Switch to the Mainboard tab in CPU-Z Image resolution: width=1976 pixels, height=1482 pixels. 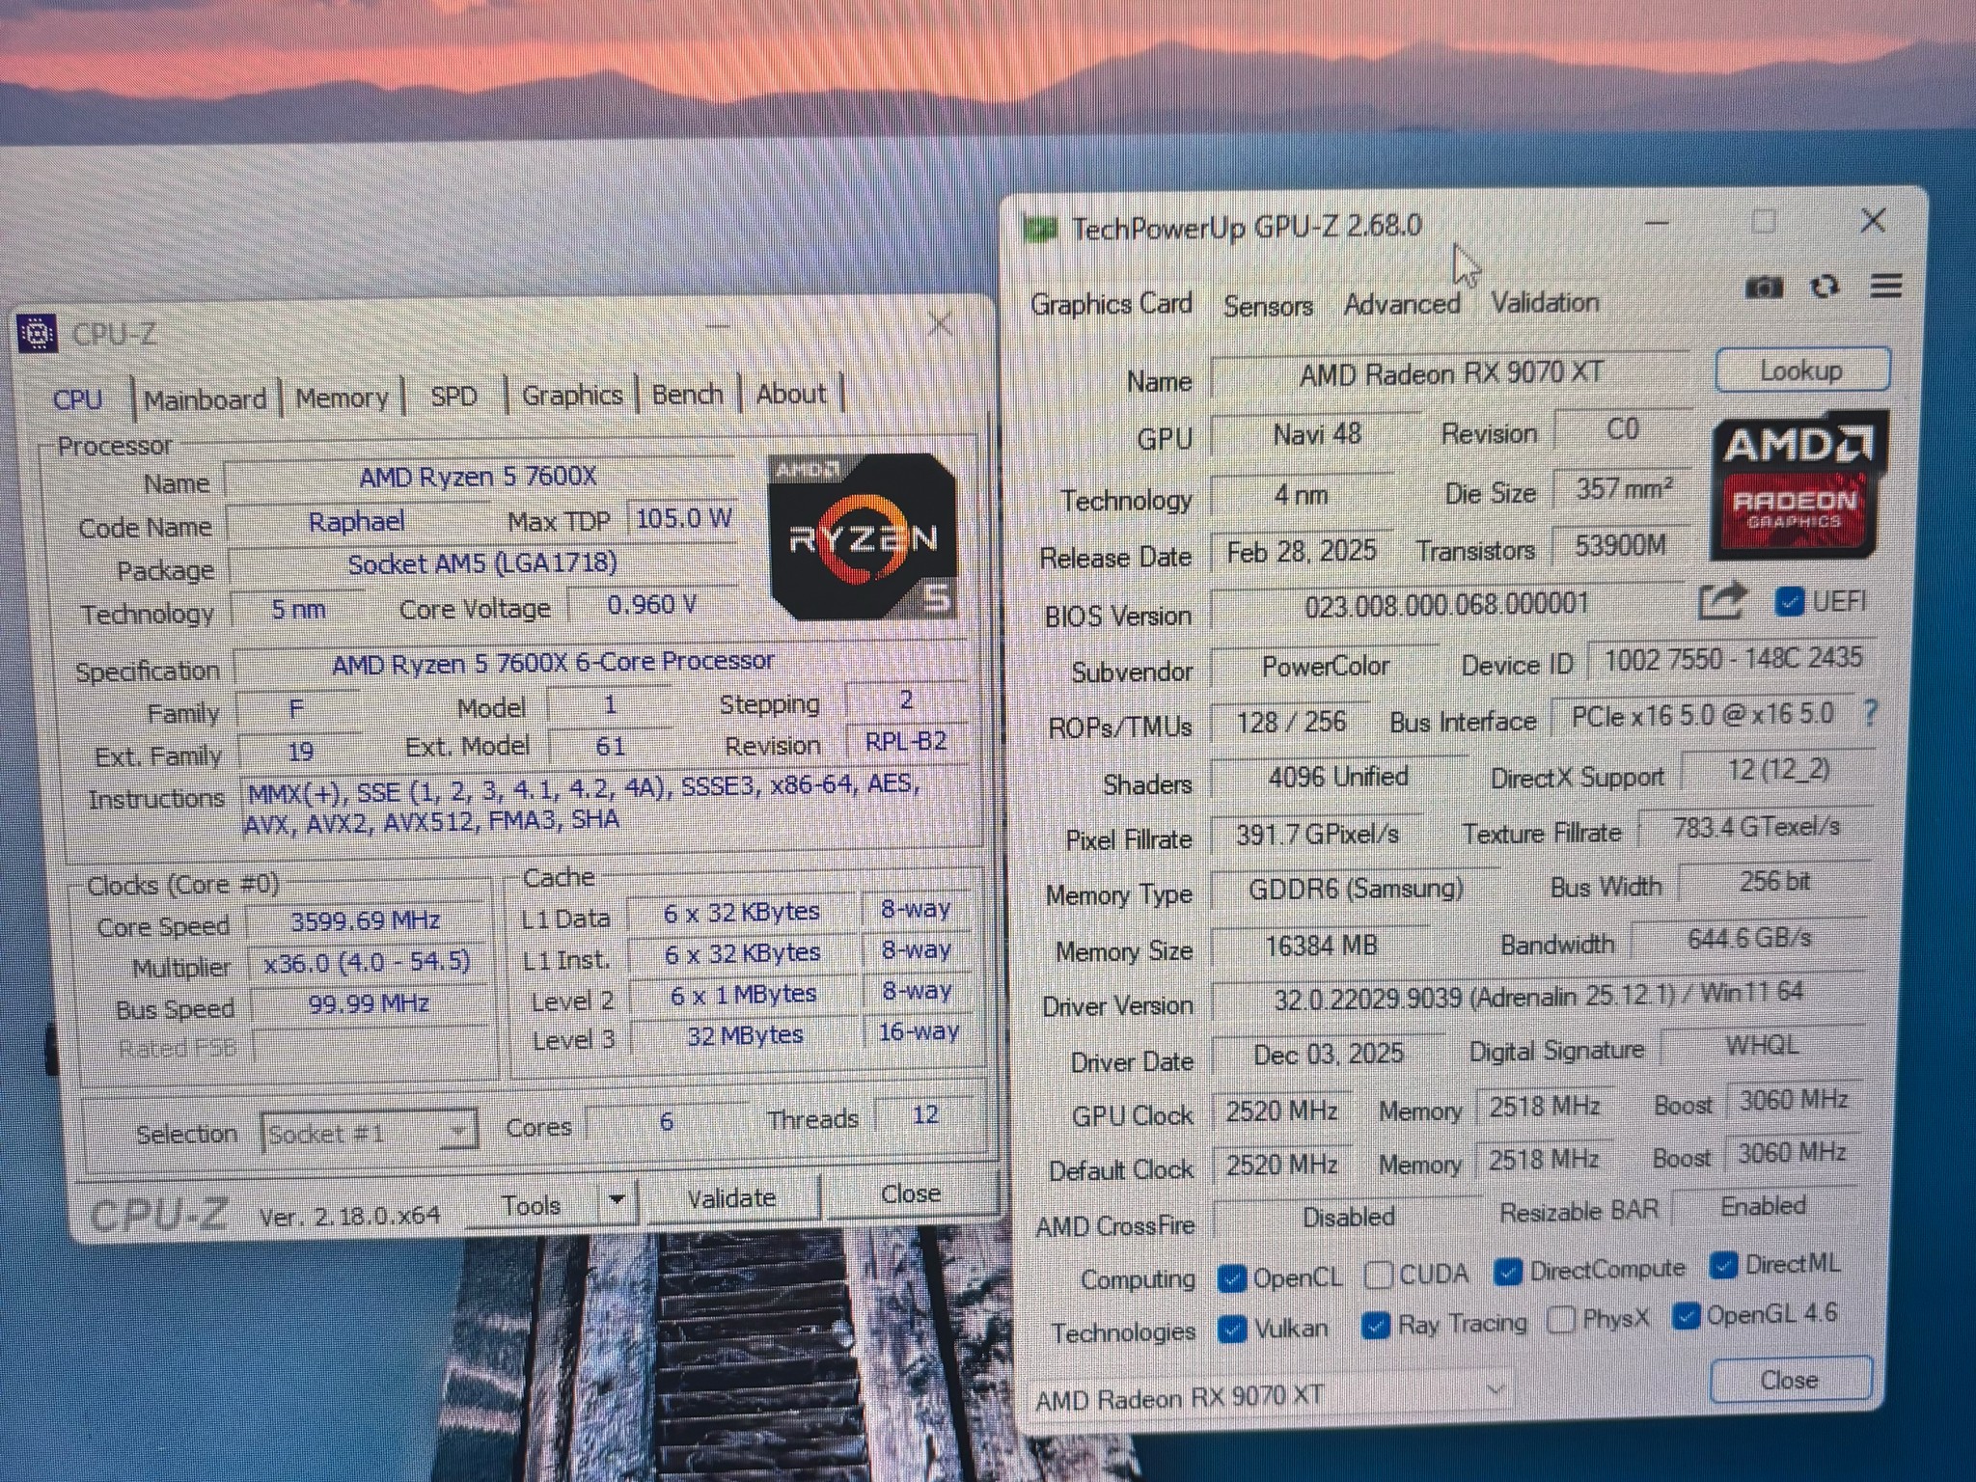(x=206, y=399)
